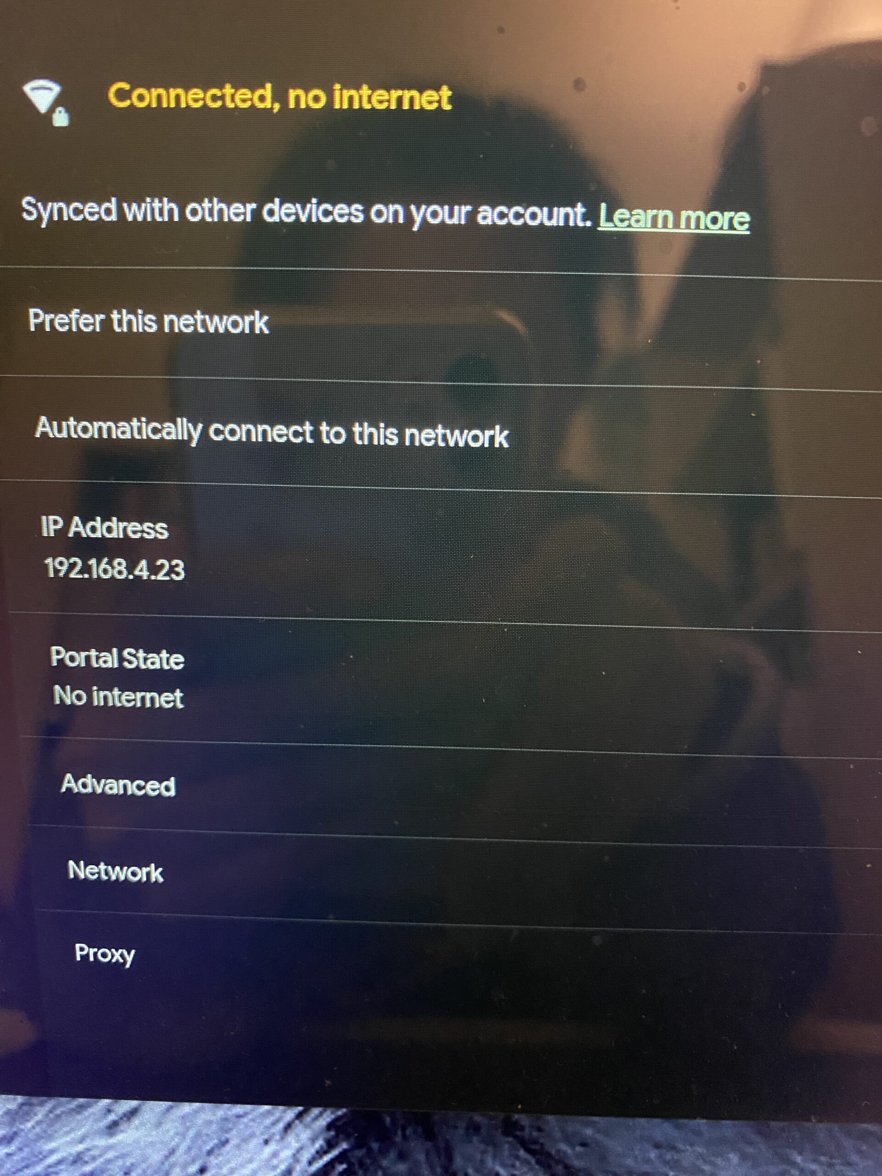This screenshot has height=1176, width=882.
Task: Click the divider line above "Prefer this network"
Action: (441, 273)
